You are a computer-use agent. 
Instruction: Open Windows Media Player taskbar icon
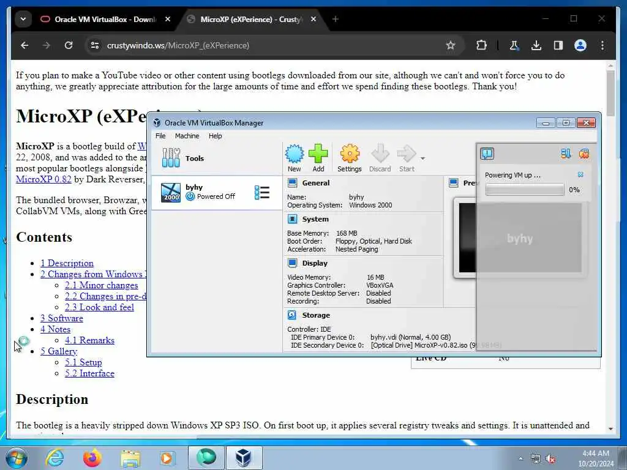pyautogui.click(x=168, y=458)
